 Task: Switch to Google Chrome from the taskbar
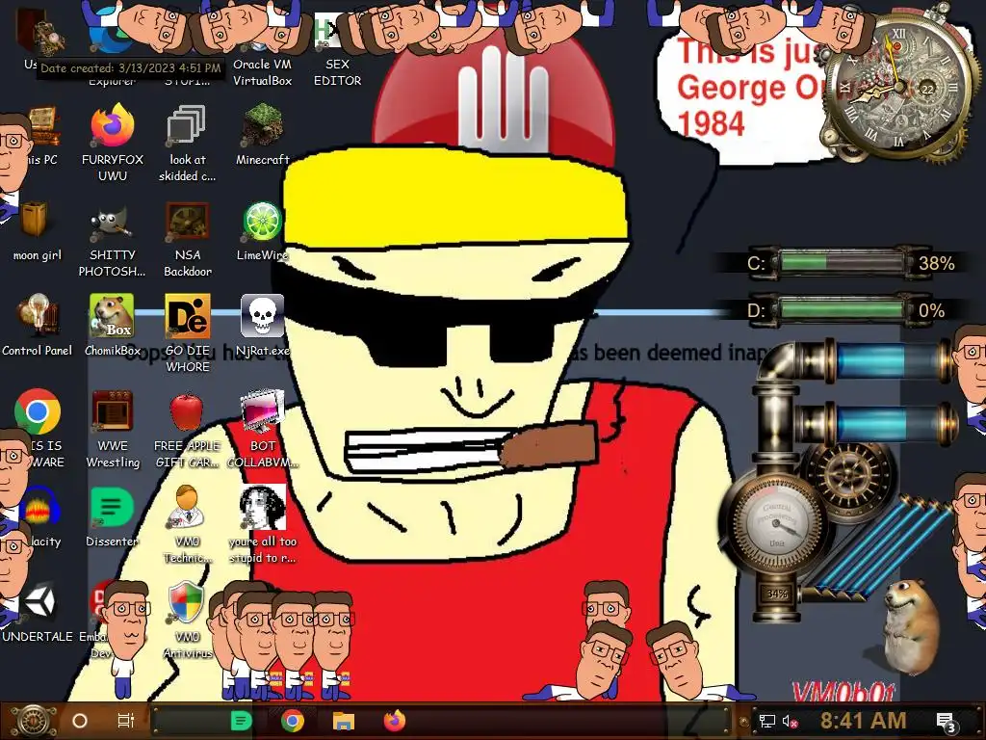click(293, 721)
